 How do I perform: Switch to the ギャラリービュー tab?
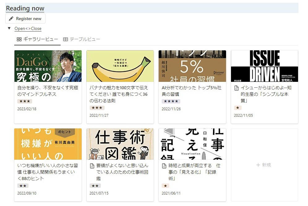tap(37, 39)
